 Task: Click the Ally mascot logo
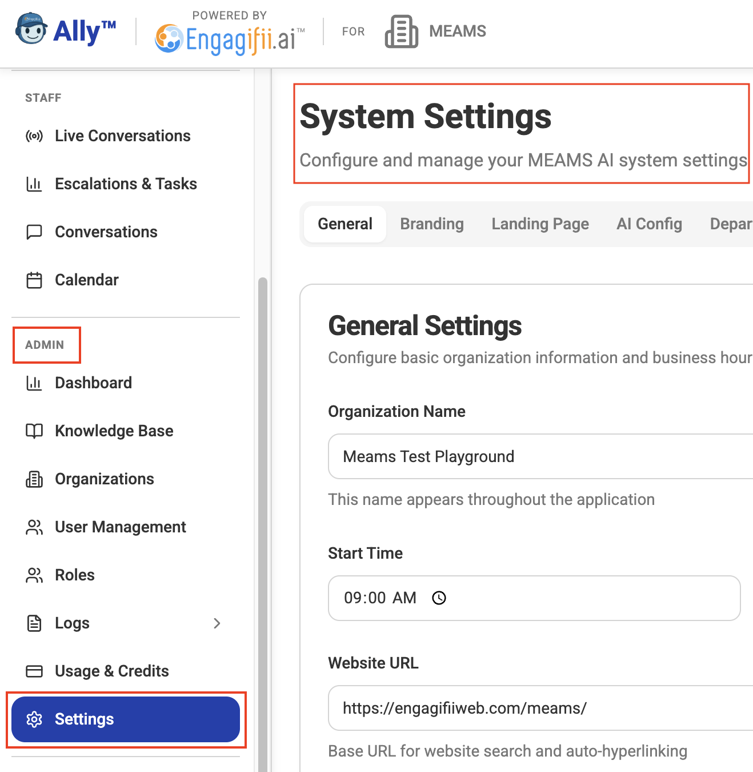[x=31, y=30]
